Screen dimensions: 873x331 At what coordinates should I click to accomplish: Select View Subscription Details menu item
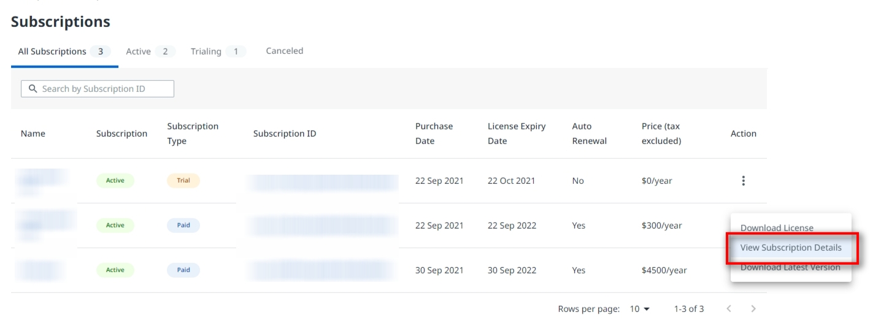pos(790,248)
